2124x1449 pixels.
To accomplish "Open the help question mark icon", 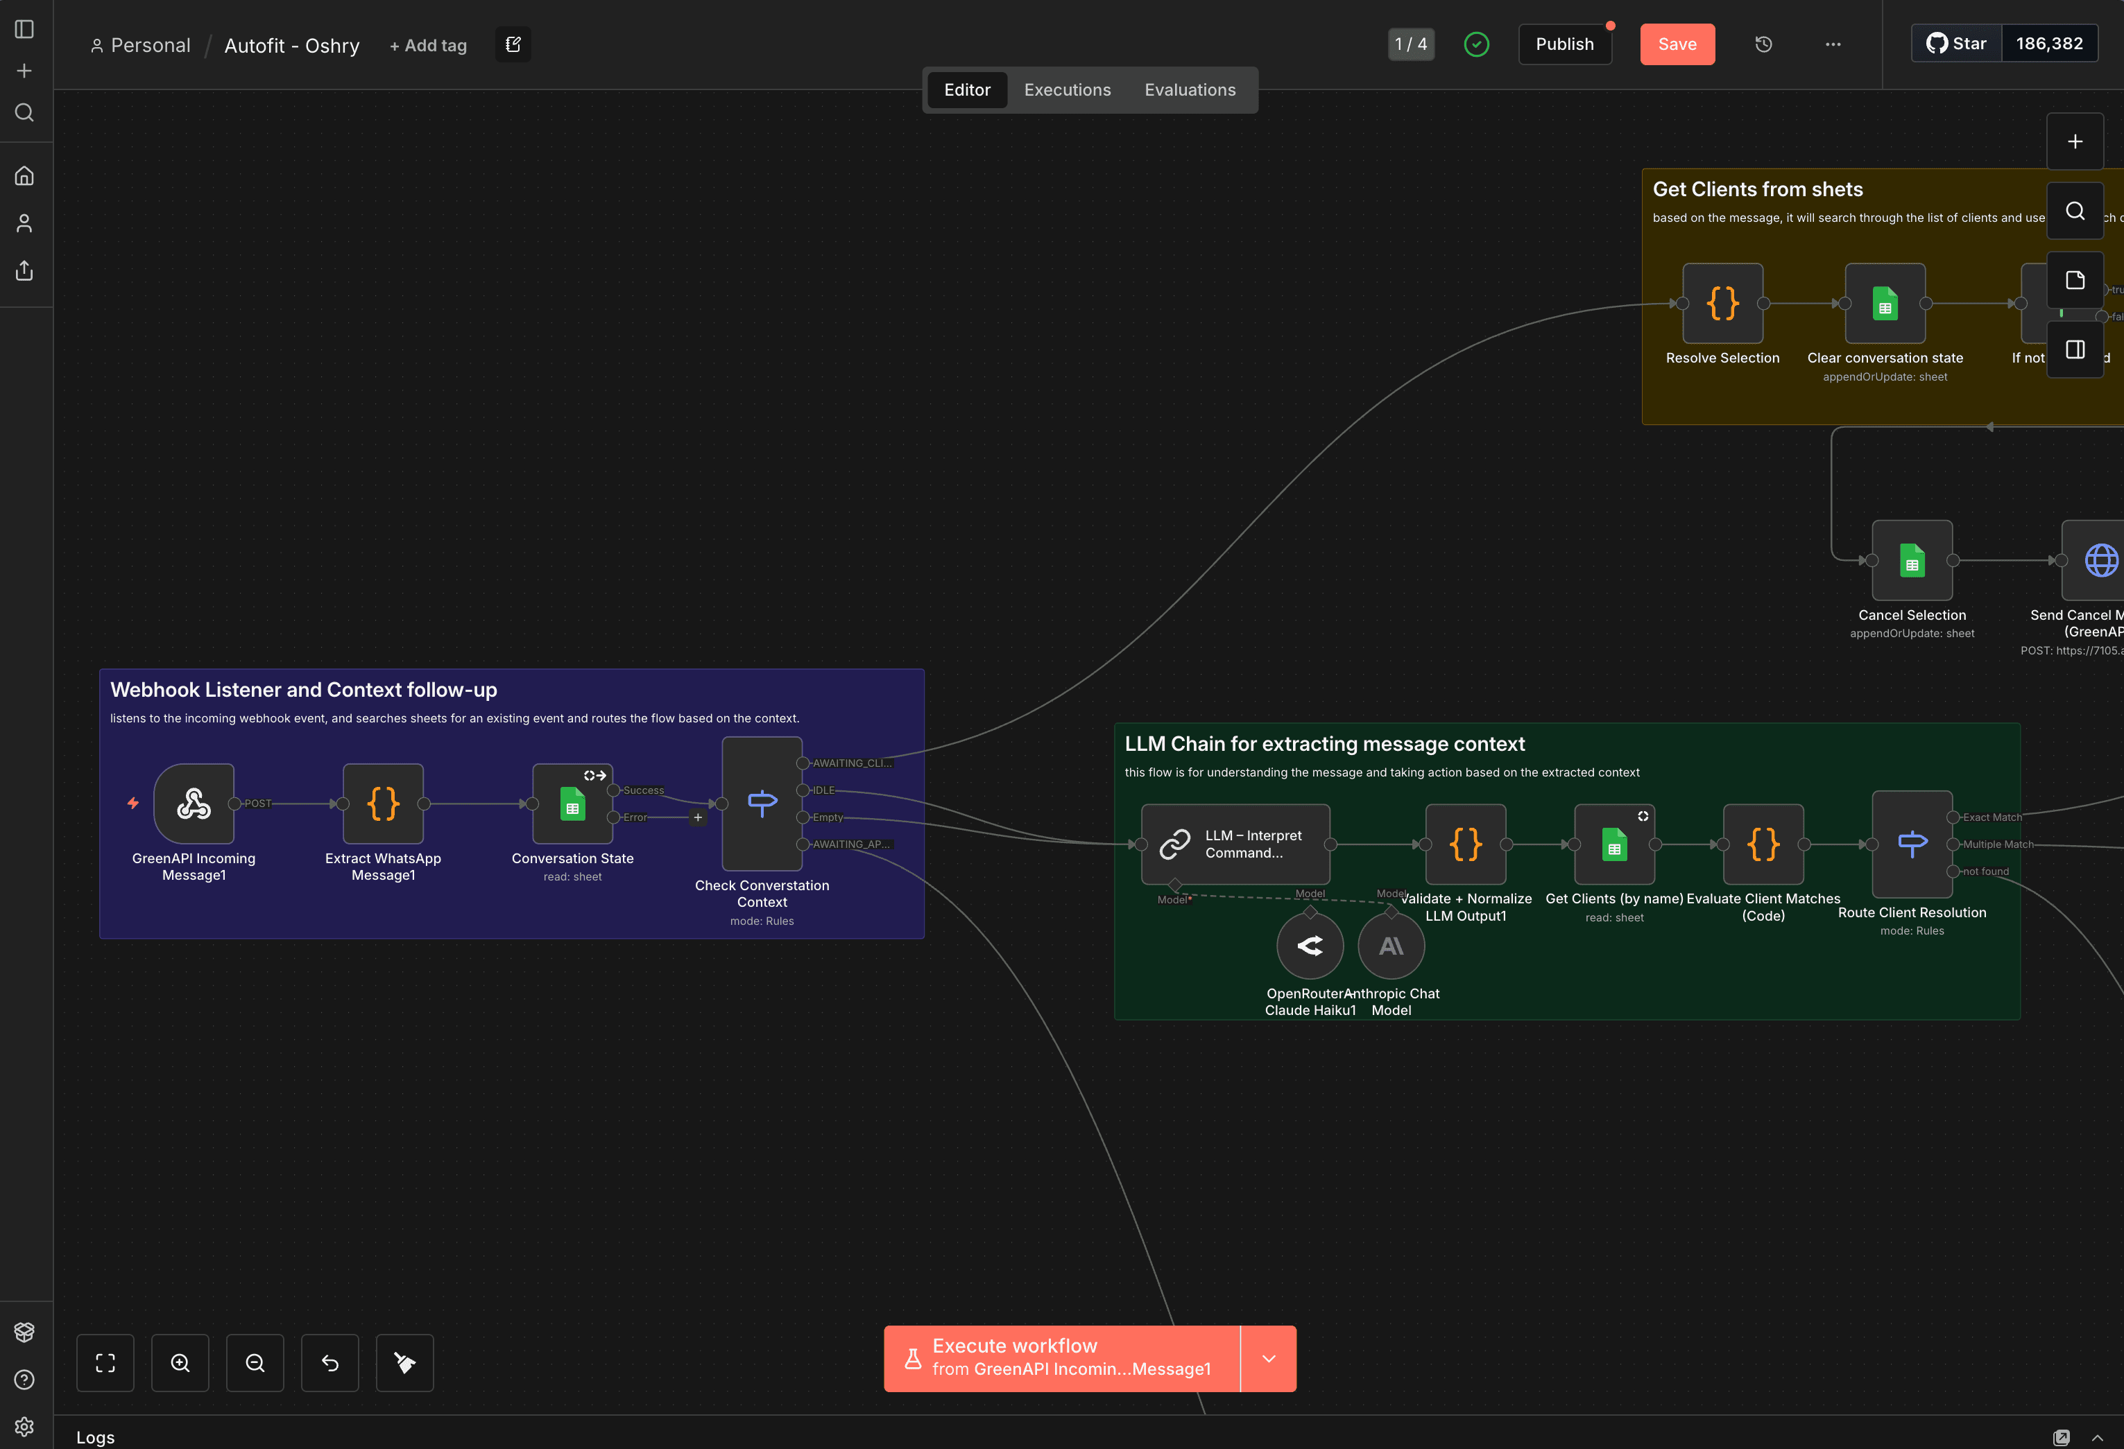I will pos(25,1380).
